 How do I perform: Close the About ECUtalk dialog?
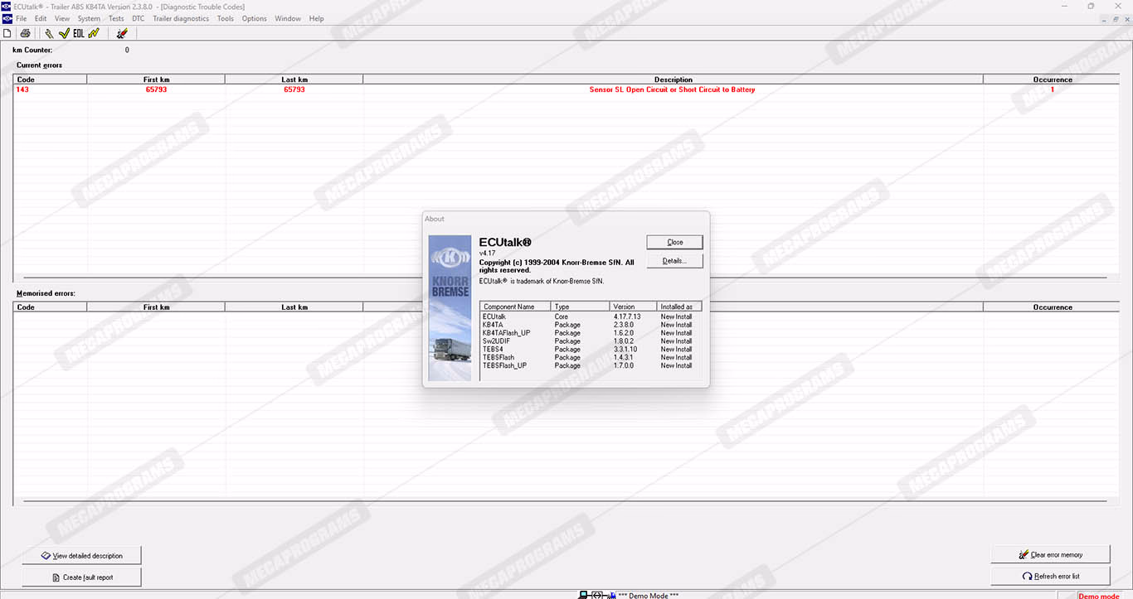(x=674, y=242)
